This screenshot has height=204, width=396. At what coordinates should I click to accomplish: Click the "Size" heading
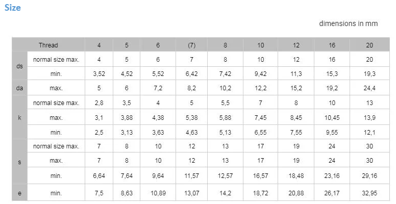13,8
